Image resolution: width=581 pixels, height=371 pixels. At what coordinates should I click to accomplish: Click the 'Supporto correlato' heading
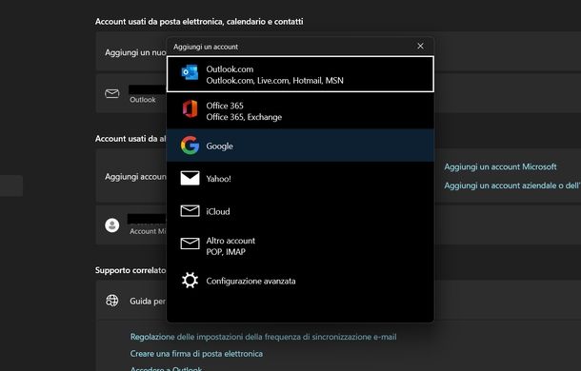click(130, 270)
